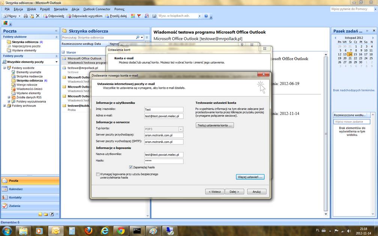378x236 pixels.
Task: Click the Print icon in the toolbar
Action: [x=25, y=16]
